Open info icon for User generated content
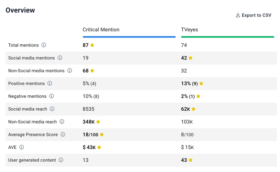 61,160
